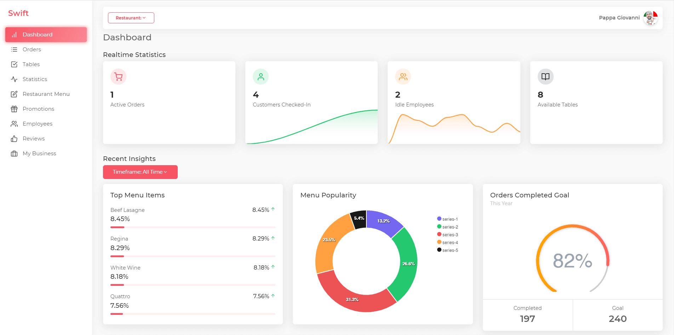Toggle series-5 in the chart legend

coord(447,250)
